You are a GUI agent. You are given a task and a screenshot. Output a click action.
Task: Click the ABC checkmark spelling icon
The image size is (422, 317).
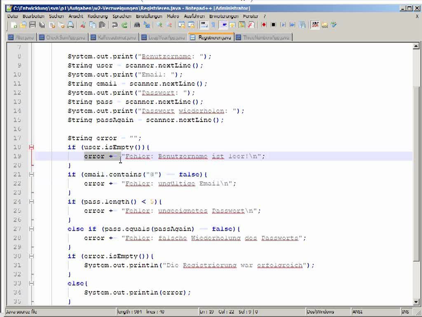pos(334,25)
